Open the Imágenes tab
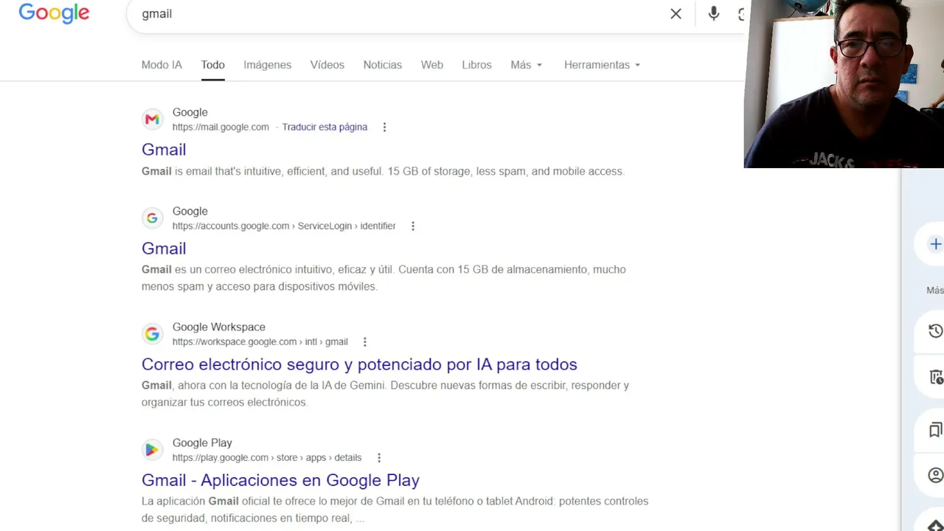This screenshot has height=531, width=944. 267,65
